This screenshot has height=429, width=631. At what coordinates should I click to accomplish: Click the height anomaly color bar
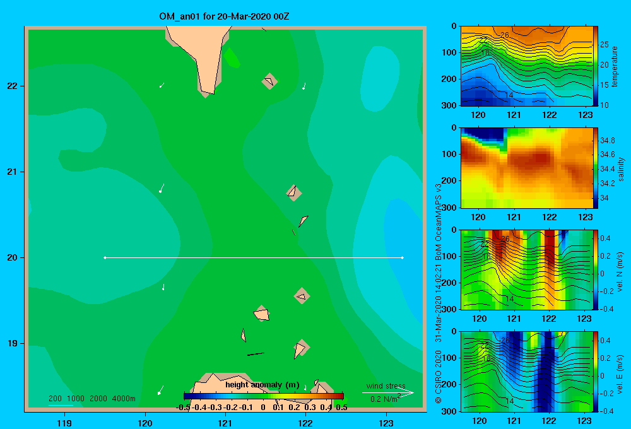point(264,396)
